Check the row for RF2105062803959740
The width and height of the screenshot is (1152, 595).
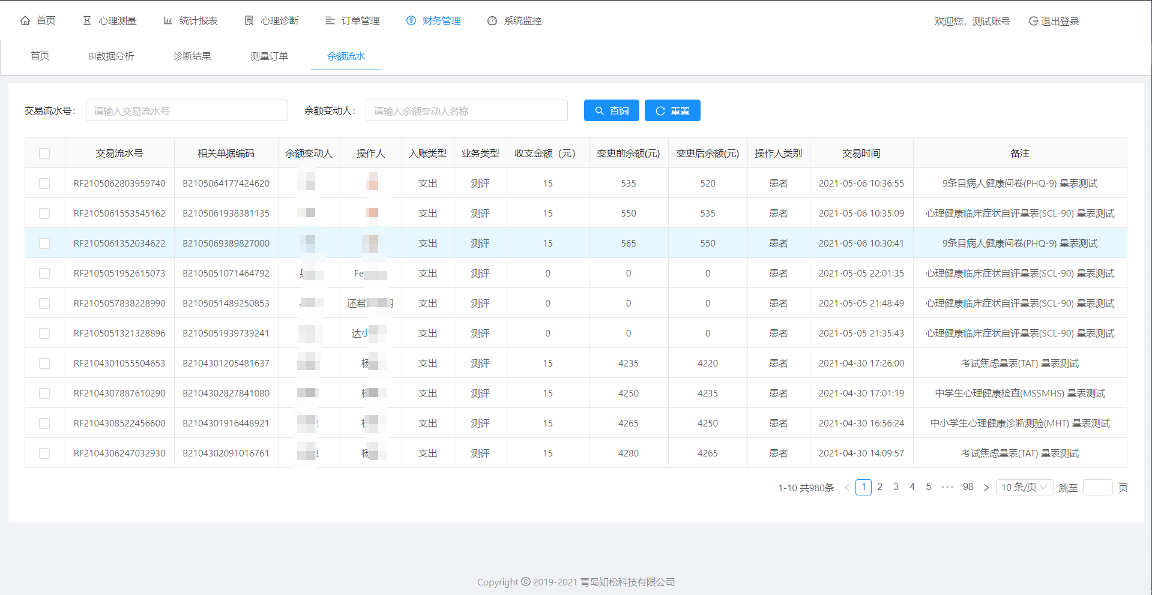point(44,184)
